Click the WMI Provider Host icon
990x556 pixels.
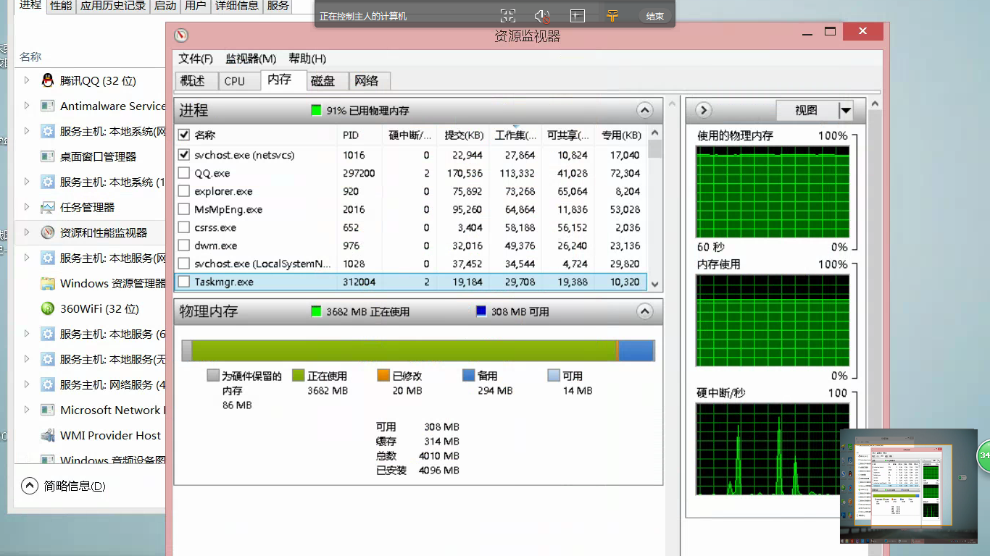[x=48, y=435]
